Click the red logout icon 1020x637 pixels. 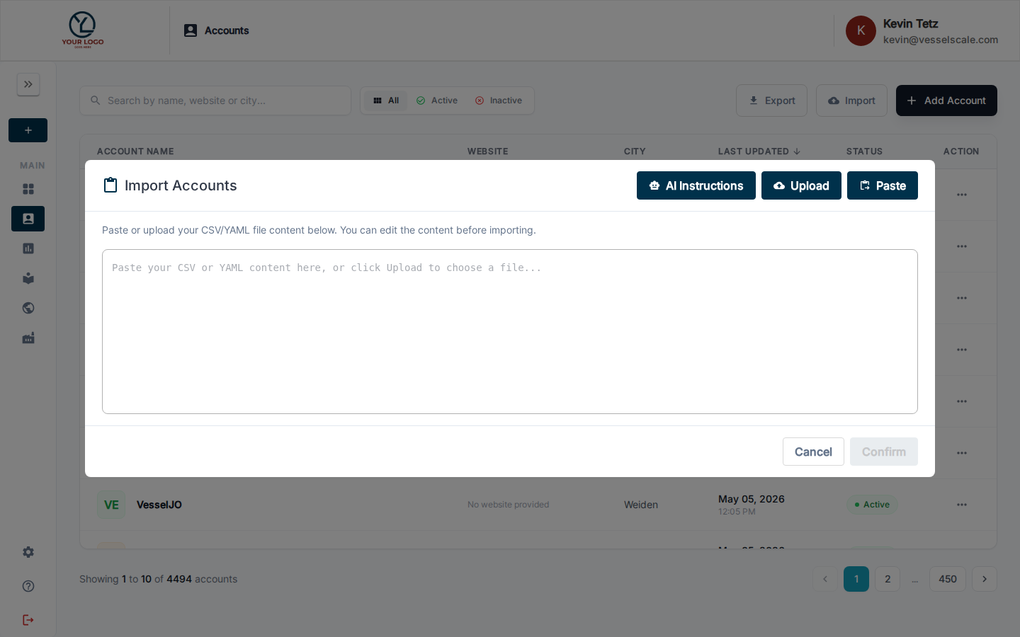28,620
